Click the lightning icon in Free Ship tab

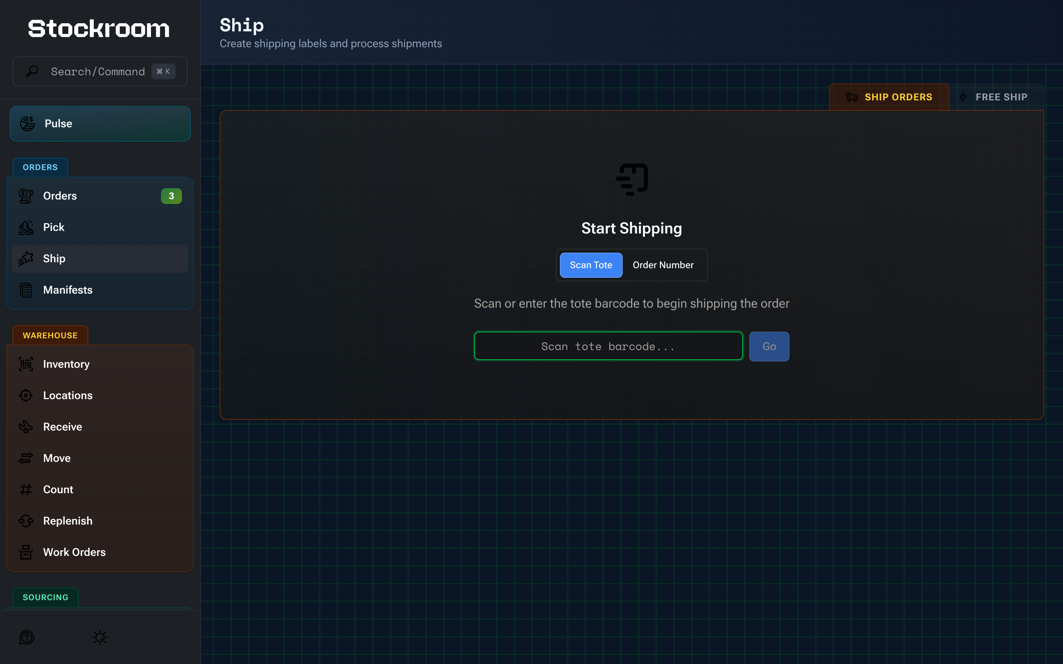(x=963, y=97)
